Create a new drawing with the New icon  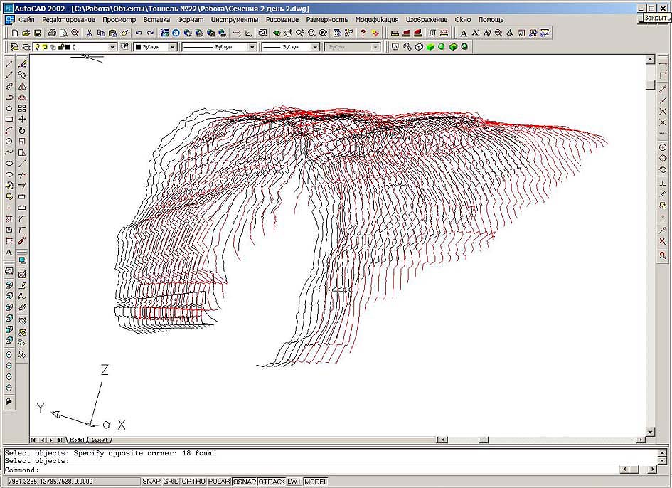click(15, 33)
